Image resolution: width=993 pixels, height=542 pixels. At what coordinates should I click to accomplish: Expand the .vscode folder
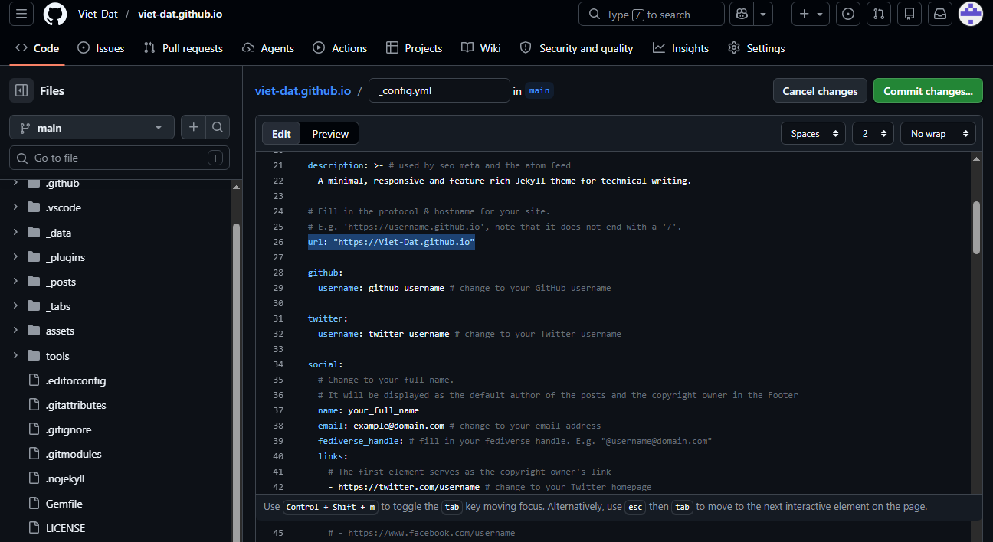pos(15,207)
